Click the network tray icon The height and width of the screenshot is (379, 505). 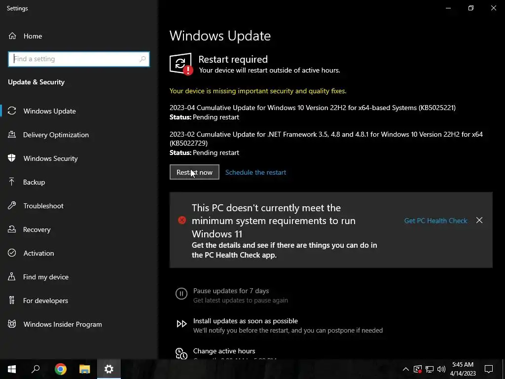click(x=430, y=369)
